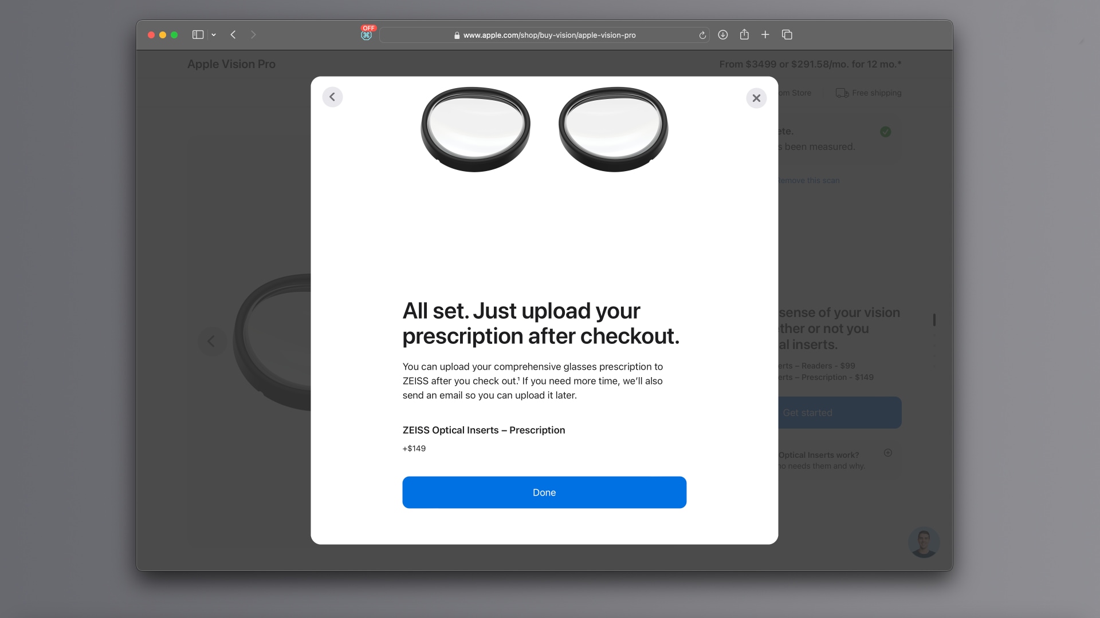1100x618 pixels.
Task: Click the page scrollbar indicator
Action: click(934, 319)
